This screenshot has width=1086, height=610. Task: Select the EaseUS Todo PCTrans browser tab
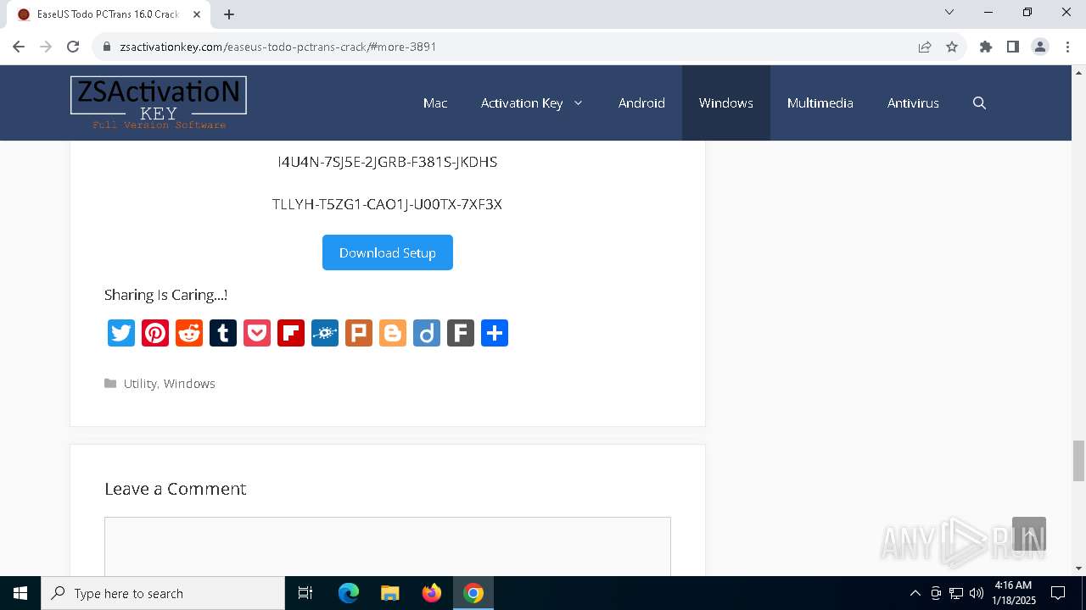109,14
